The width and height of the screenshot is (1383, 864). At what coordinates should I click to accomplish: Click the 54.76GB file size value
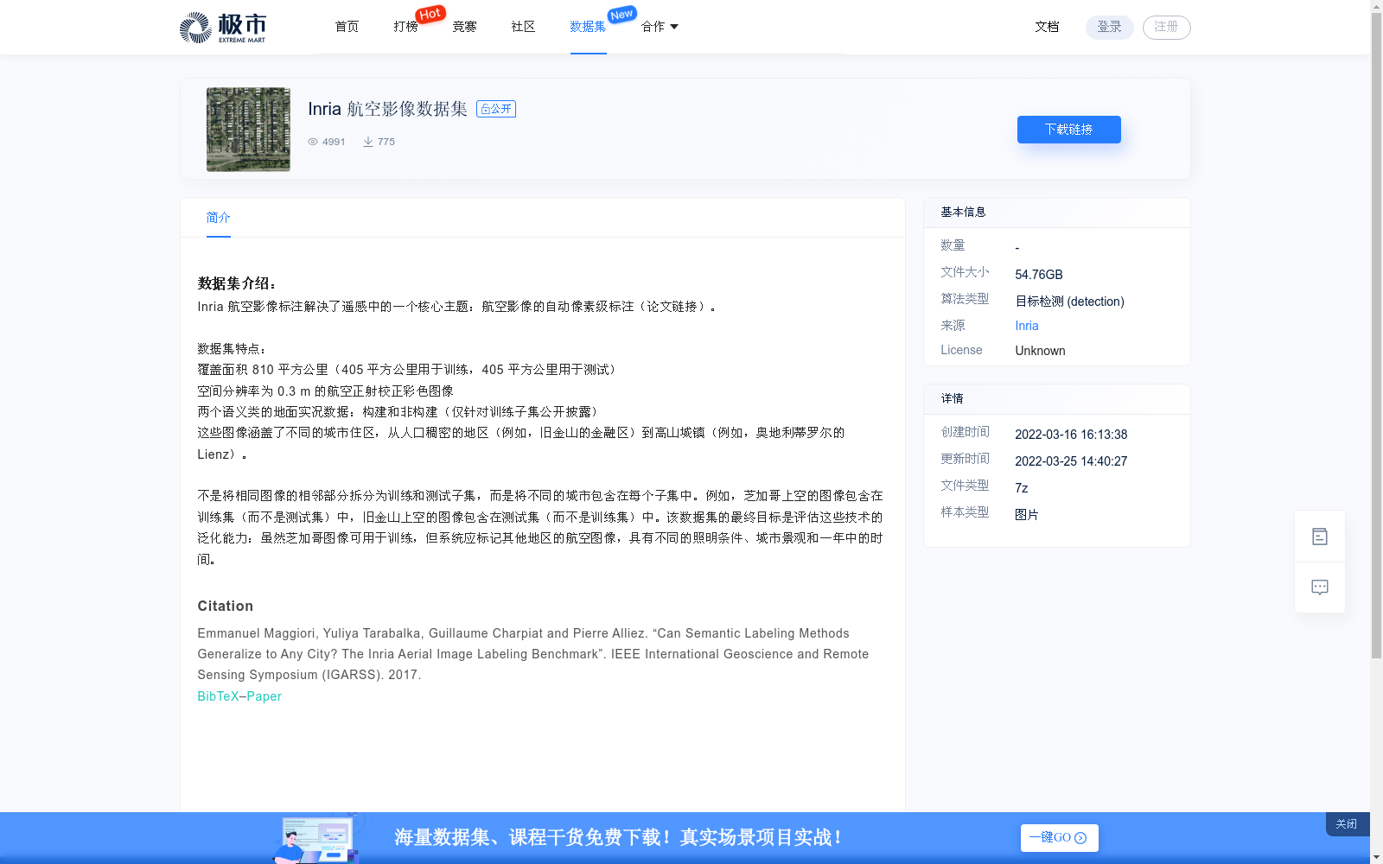pos(1039,275)
